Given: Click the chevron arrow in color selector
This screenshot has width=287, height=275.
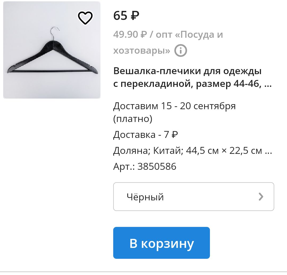Looking at the screenshot, I should 261,197.
